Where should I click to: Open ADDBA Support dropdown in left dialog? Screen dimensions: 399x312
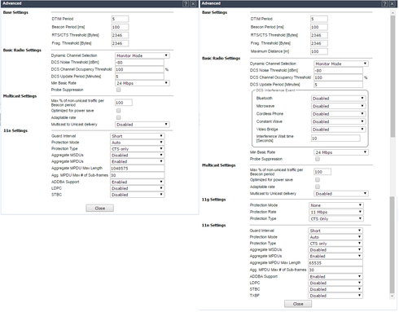tap(138, 182)
